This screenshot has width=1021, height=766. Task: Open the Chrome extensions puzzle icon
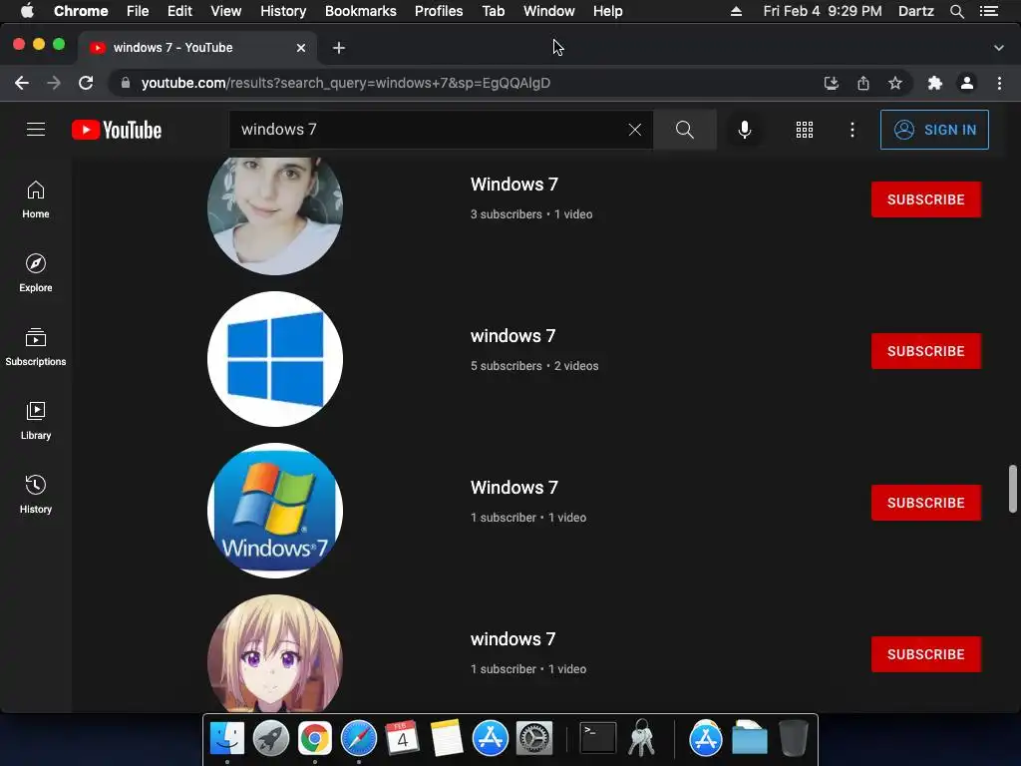pyautogui.click(x=935, y=83)
